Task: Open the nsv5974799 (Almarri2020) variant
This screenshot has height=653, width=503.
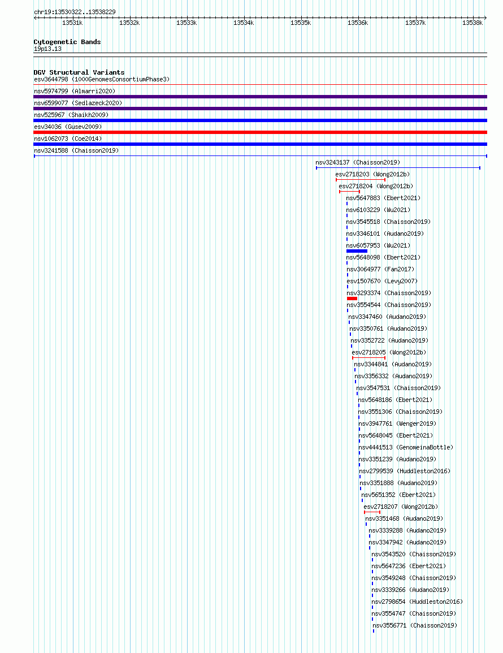Action: (x=75, y=91)
